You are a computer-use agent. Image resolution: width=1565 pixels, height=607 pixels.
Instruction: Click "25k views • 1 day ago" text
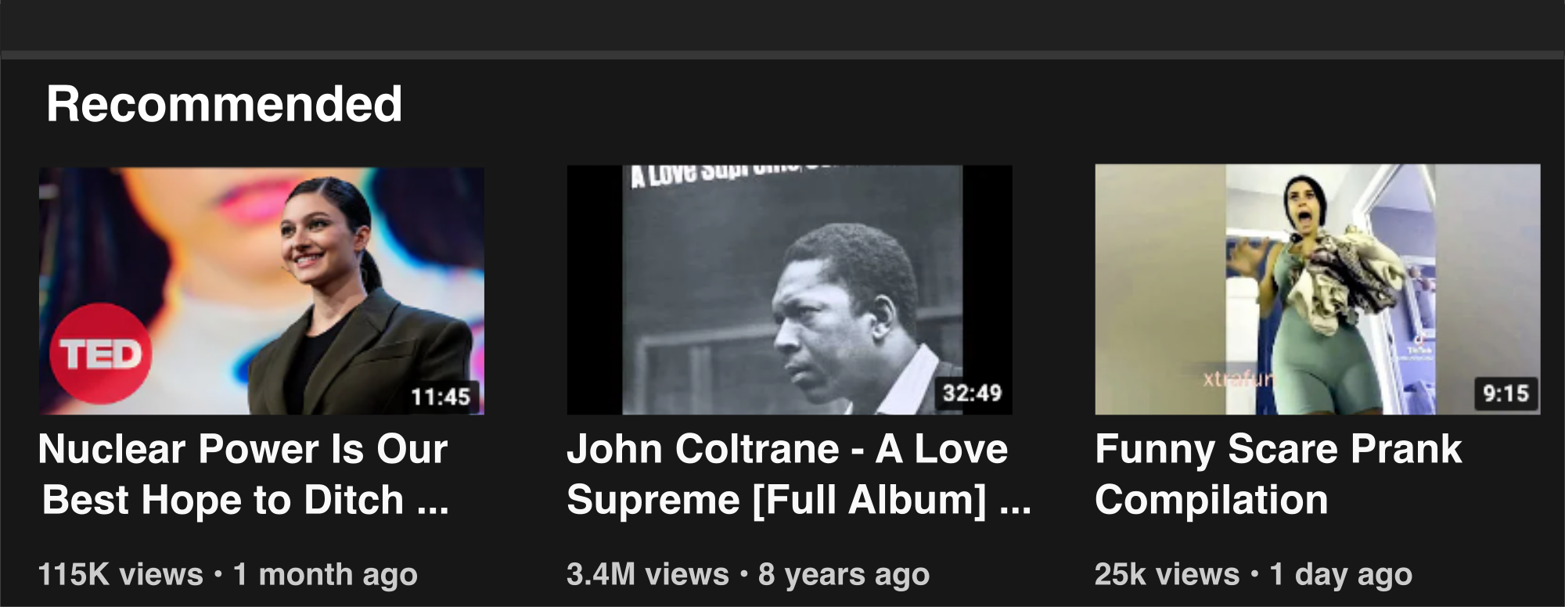[x=1254, y=575]
